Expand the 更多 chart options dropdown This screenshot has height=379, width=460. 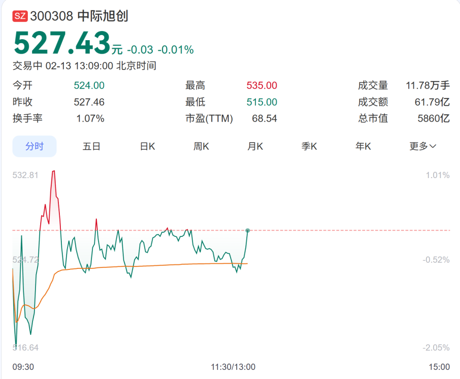(422, 146)
